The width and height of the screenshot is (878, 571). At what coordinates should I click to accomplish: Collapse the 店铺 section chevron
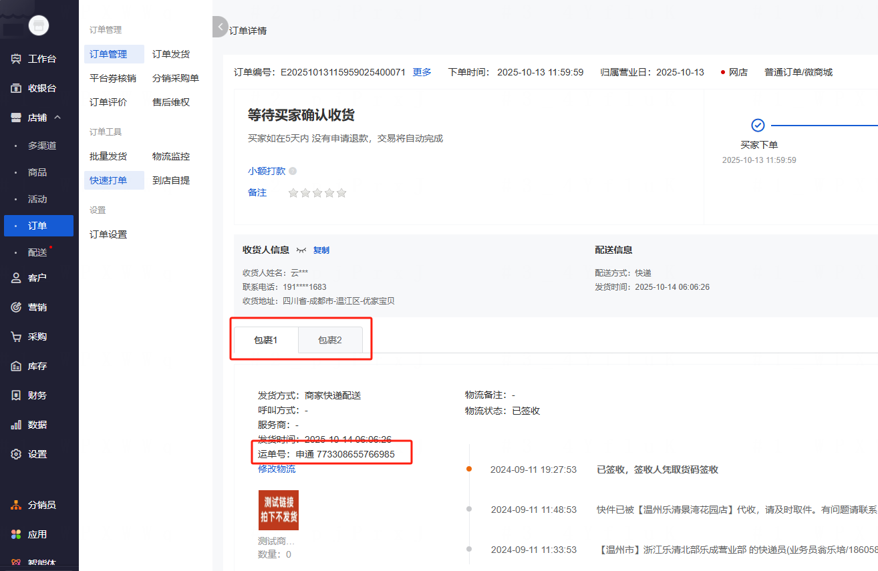tap(57, 118)
